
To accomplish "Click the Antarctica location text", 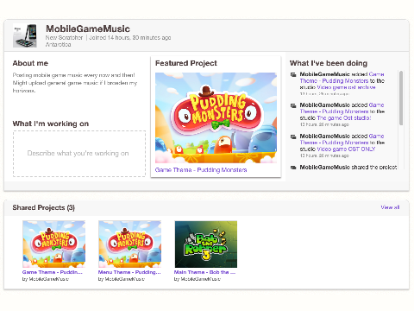I will (x=58, y=45).
